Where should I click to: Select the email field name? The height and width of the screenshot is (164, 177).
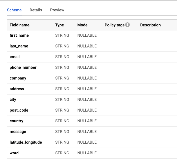click(15, 57)
